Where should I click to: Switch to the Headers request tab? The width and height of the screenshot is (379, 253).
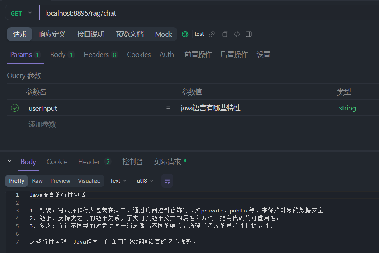click(96, 55)
